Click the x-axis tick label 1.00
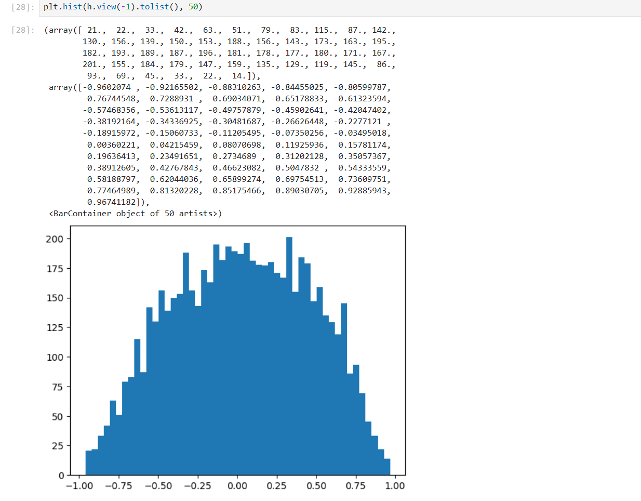The width and height of the screenshot is (641, 501). tap(395, 486)
